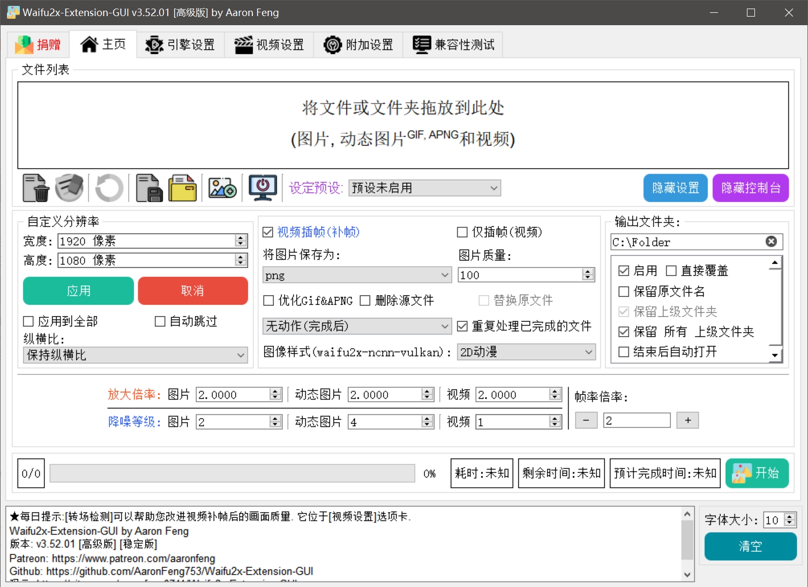The image size is (808, 587).
Task: Open the 2D动漫 image style dropdown
Action: tap(526, 352)
